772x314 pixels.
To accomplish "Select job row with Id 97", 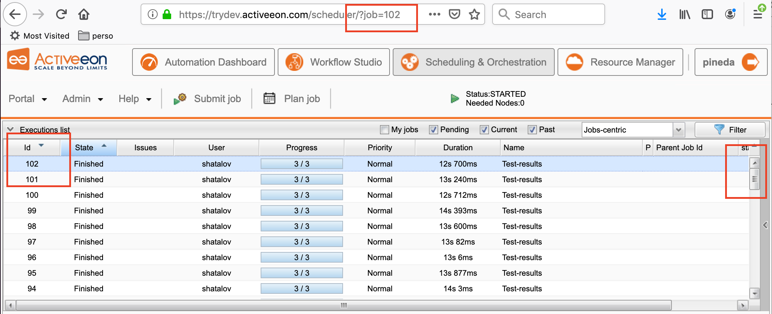I will click(x=376, y=242).
